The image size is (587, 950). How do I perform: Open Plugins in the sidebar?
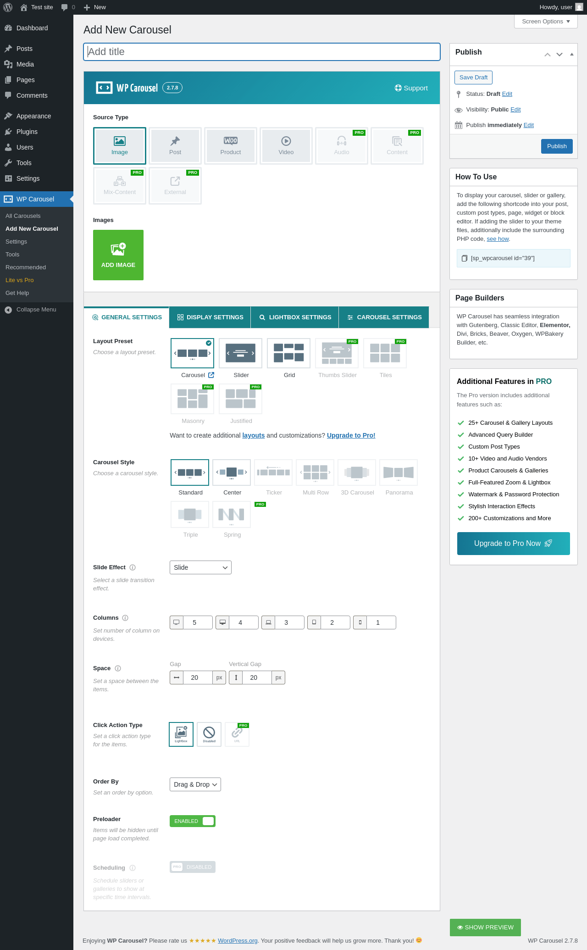[37, 132]
